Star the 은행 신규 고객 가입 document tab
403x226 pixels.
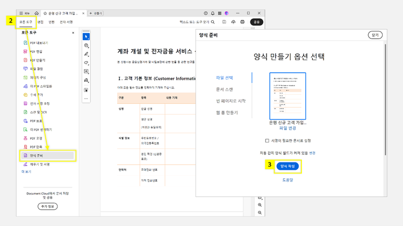tap(45, 13)
